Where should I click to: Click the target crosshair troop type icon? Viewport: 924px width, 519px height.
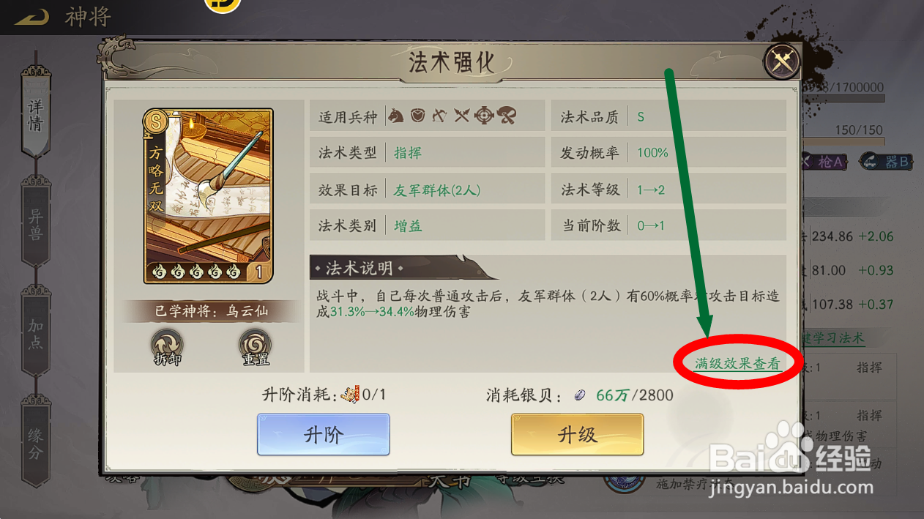tap(484, 115)
